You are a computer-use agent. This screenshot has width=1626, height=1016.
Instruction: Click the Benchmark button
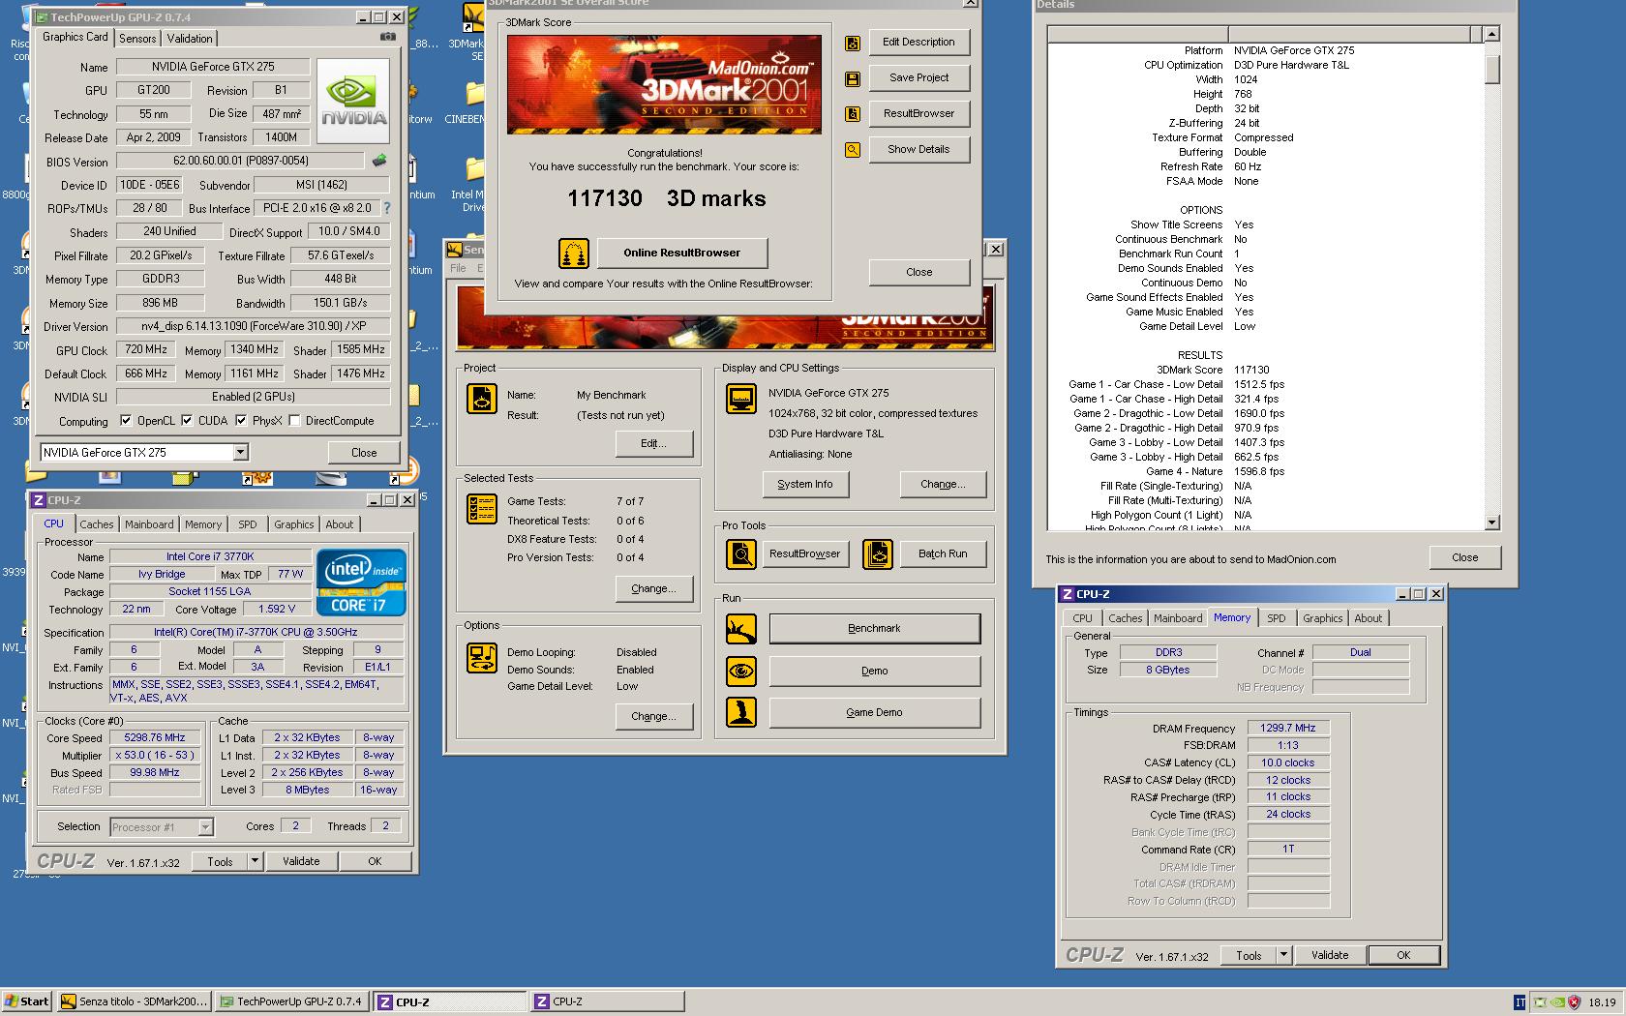point(874,629)
